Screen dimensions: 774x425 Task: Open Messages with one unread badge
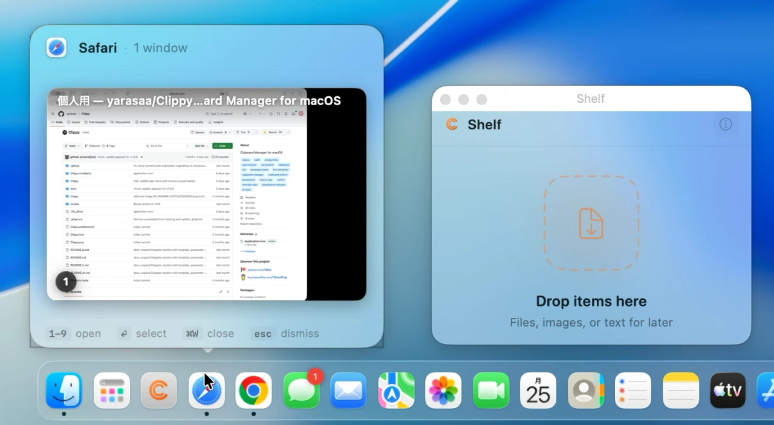coord(301,391)
